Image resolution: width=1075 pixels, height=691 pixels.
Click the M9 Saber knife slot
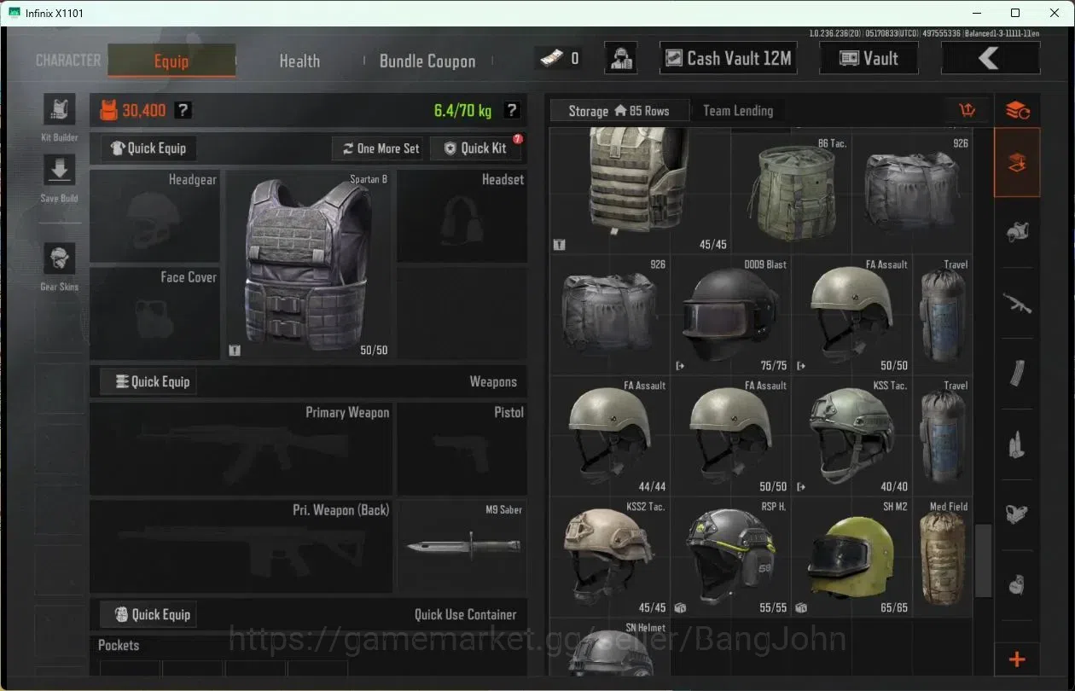point(462,546)
